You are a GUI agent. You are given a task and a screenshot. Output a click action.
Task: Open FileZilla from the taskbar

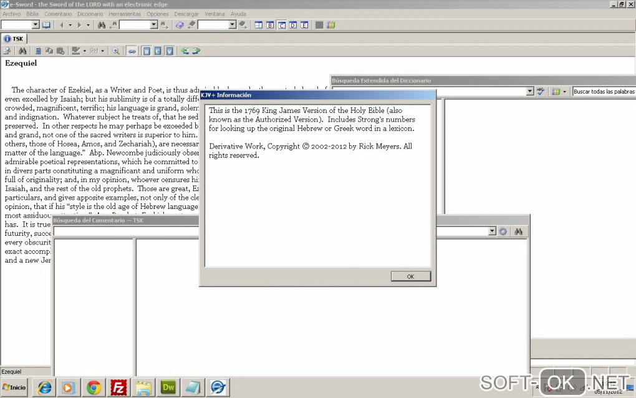118,388
